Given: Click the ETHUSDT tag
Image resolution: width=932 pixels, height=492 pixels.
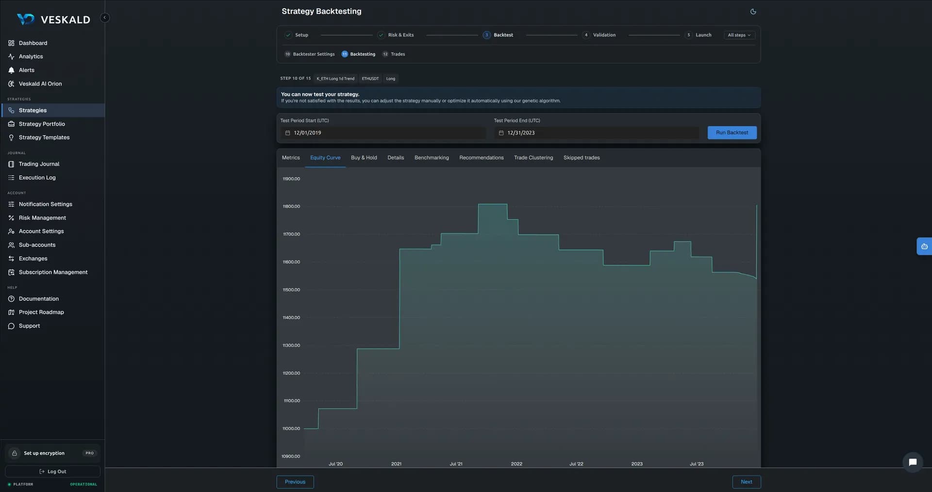Looking at the screenshot, I should point(370,79).
